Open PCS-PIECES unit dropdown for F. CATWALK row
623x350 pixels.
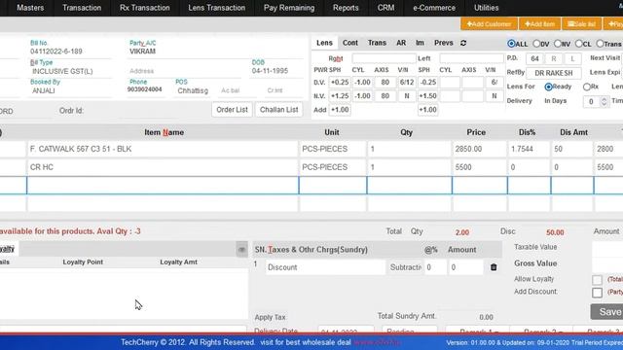pyautogui.click(x=332, y=149)
